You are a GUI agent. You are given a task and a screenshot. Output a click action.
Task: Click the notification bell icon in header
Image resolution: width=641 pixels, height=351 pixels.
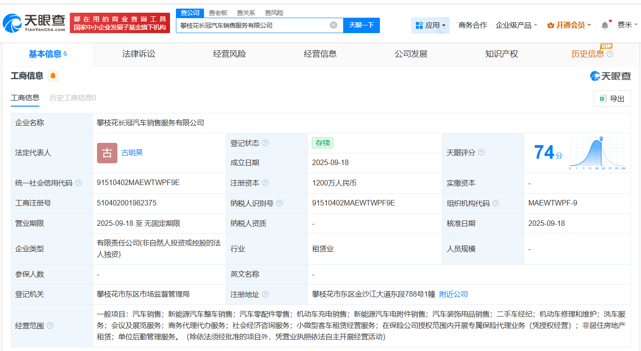(x=605, y=25)
